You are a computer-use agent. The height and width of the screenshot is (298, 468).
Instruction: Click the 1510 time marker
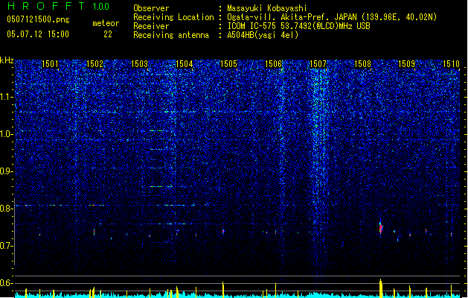tap(452, 64)
